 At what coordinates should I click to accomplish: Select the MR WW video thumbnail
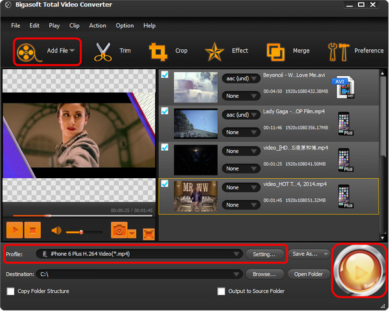(196, 196)
